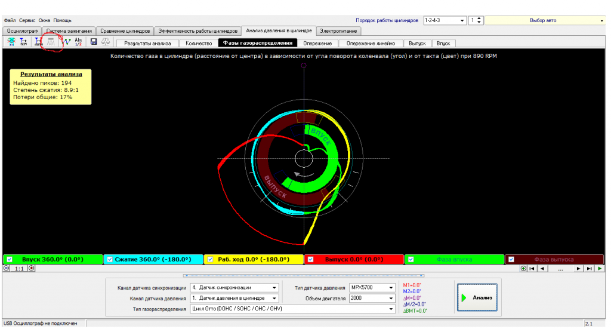Click the first toolbar icon with the teal figure
This screenshot has width=611, height=329.
(x=11, y=42)
